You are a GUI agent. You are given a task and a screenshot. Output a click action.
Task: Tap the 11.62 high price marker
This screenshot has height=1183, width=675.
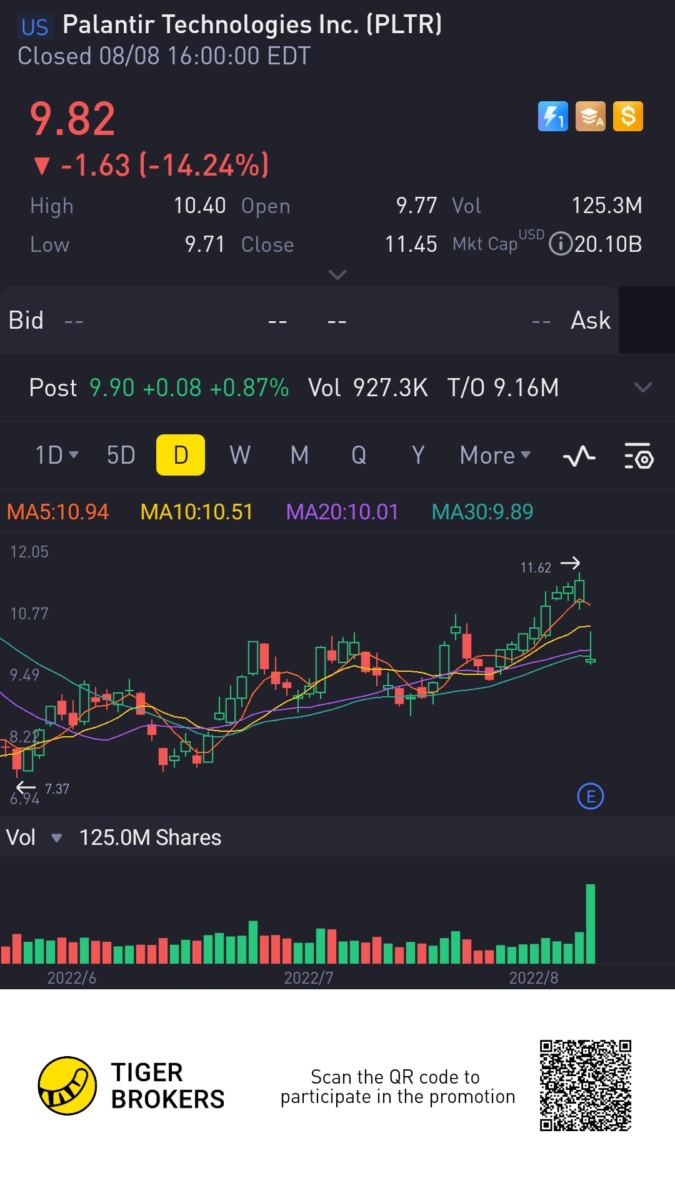click(x=536, y=567)
